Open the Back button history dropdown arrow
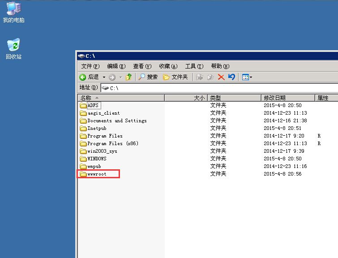The image size is (338, 258). (104, 77)
